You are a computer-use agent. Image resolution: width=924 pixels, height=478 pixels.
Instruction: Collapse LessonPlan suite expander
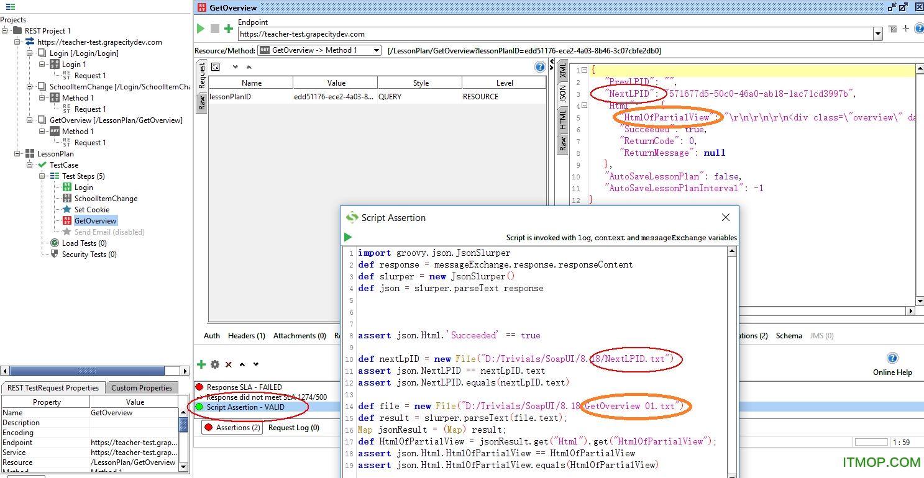point(17,153)
